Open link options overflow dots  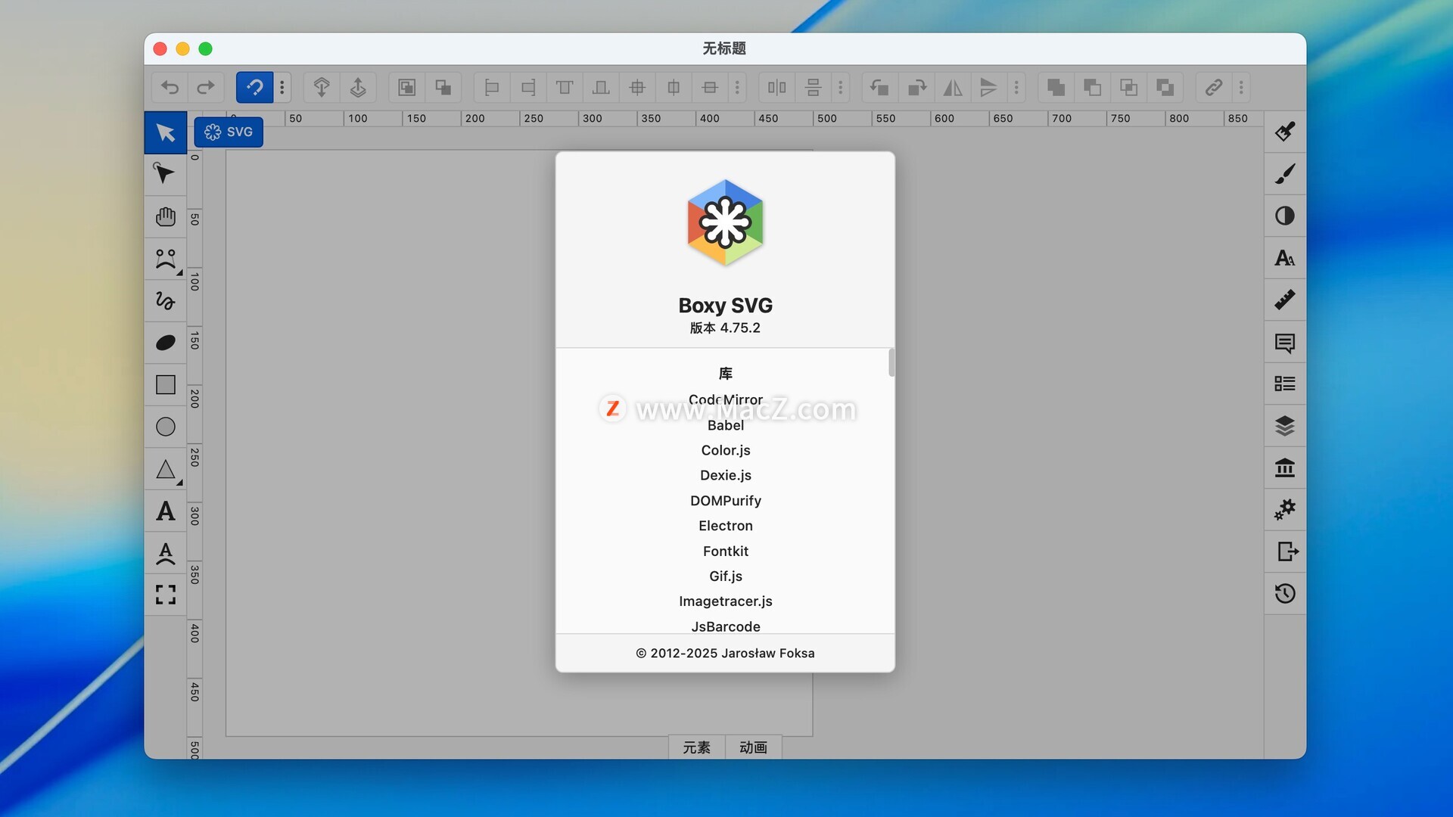tap(1241, 88)
